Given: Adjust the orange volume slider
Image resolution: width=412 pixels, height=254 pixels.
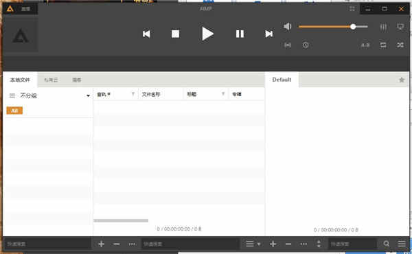Looking at the screenshot, I should pyautogui.click(x=333, y=27).
